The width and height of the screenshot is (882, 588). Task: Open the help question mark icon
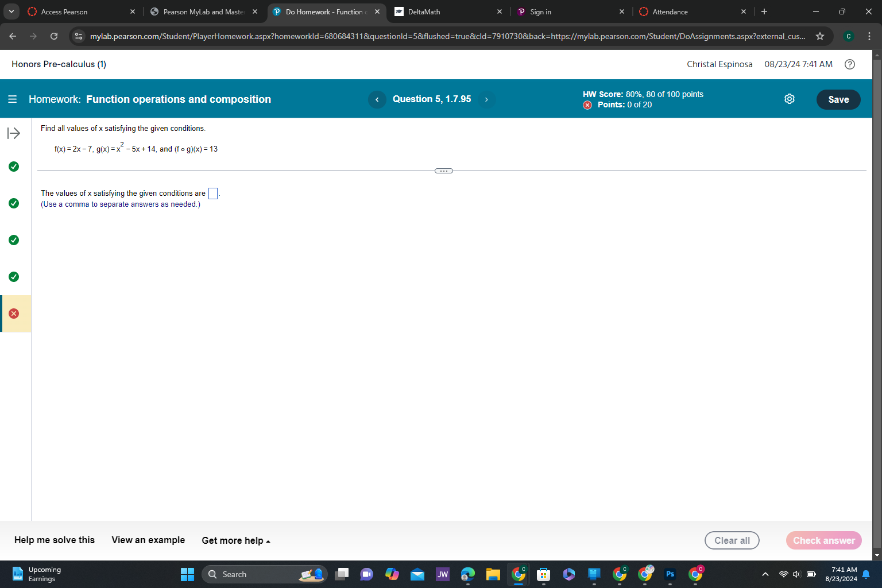(x=850, y=64)
